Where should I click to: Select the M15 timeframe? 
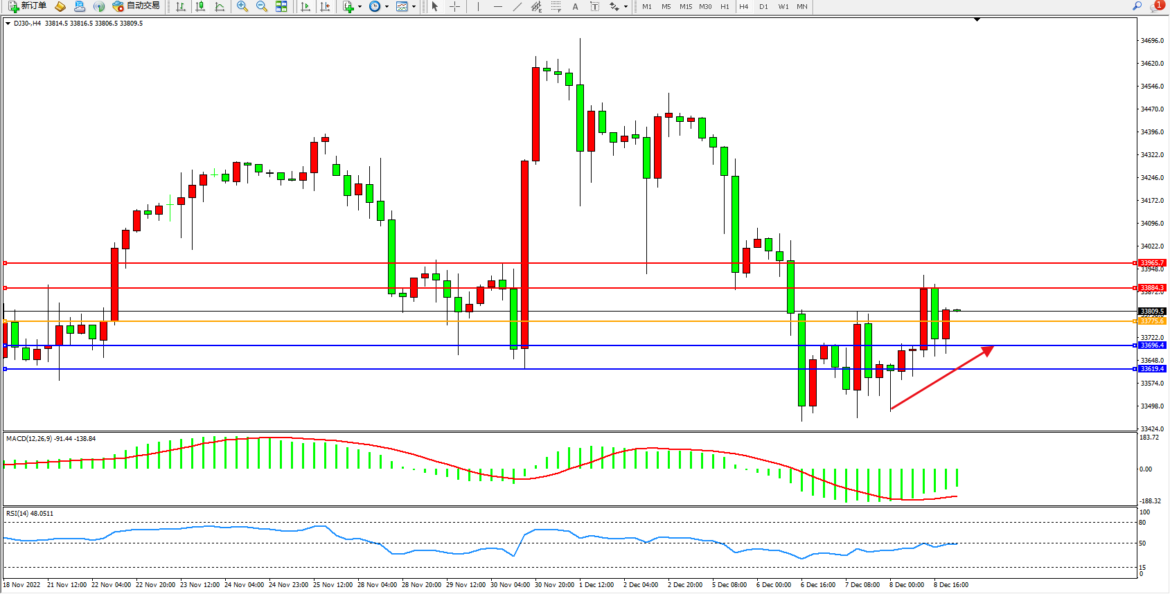tap(685, 6)
